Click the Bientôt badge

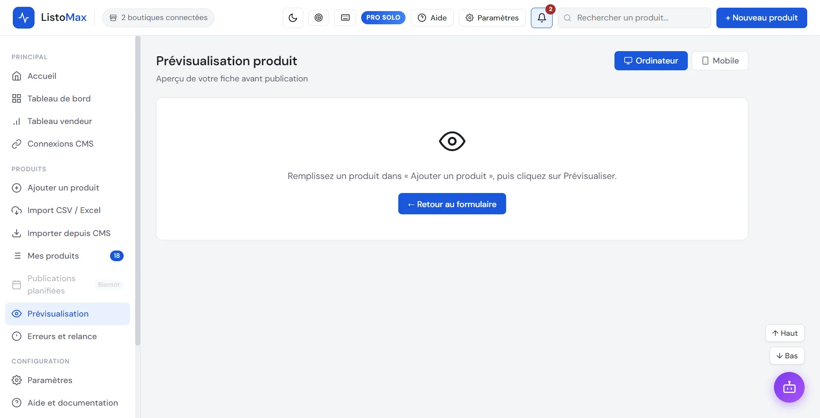pyautogui.click(x=109, y=285)
